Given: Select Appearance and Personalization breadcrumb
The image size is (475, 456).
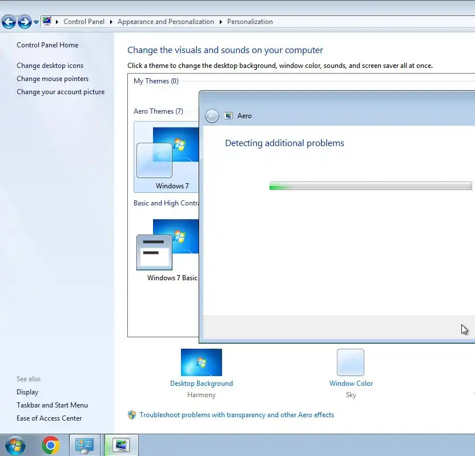Looking at the screenshot, I should (166, 22).
